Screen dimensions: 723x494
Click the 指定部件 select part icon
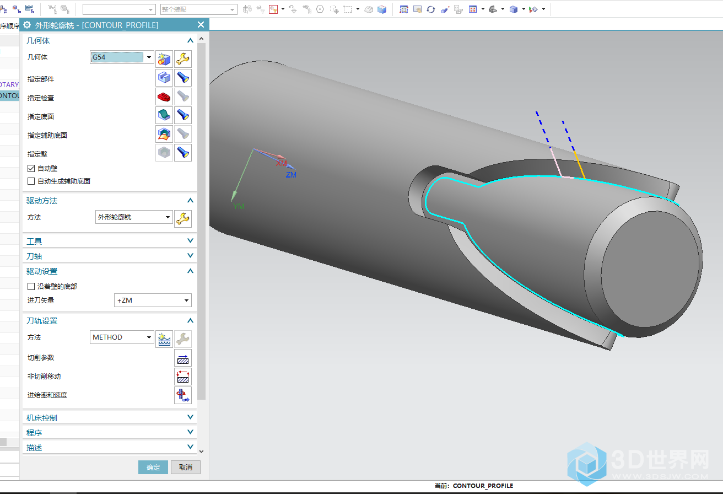164,78
